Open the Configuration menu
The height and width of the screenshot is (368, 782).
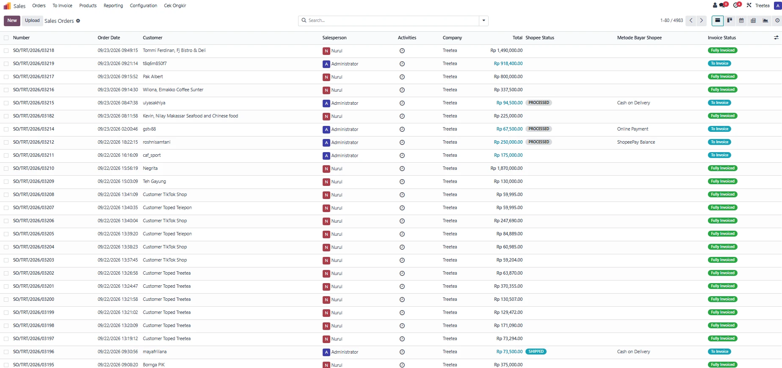click(x=144, y=5)
